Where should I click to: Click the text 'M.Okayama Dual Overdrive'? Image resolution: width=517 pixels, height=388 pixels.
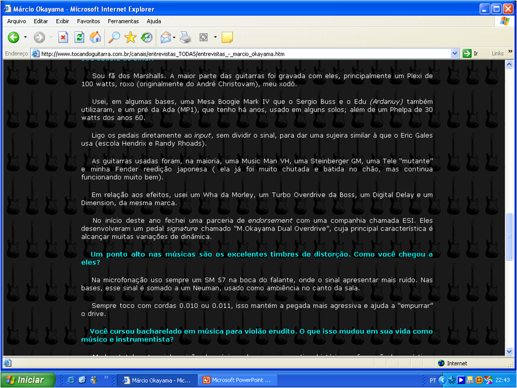(x=281, y=229)
